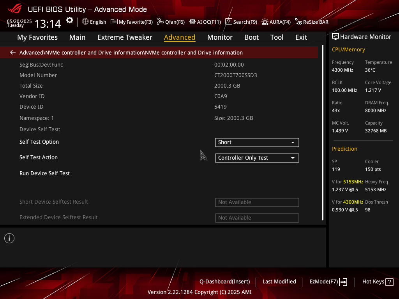Switch to My Favorites tab
Viewport: 399px width, 299px height.
[37, 37]
